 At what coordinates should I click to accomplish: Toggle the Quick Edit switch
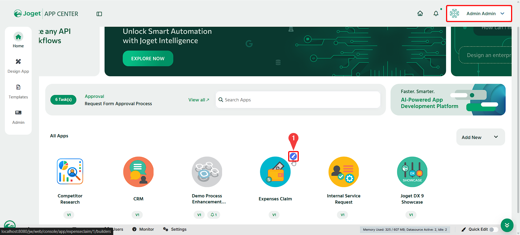point(494,229)
